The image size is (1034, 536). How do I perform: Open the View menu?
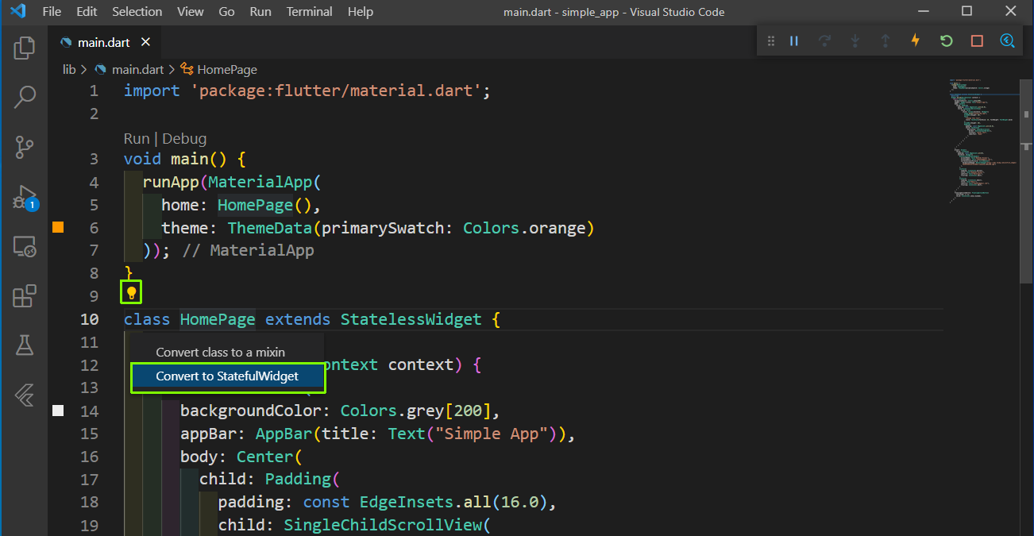tap(191, 12)
